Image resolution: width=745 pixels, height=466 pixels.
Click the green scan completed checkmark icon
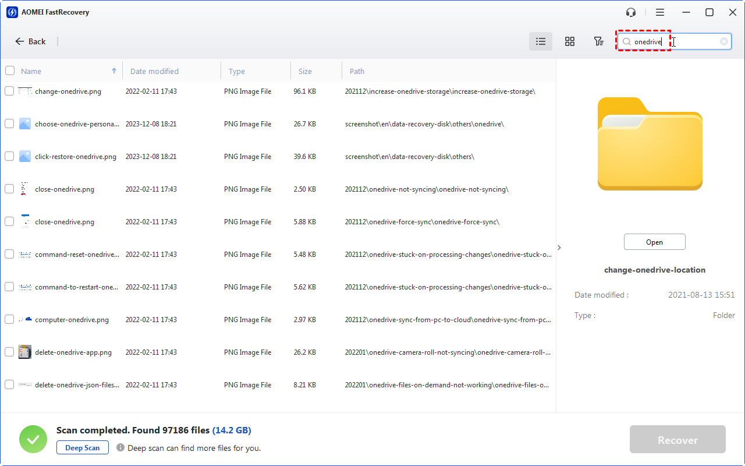[x=33, y=439]
